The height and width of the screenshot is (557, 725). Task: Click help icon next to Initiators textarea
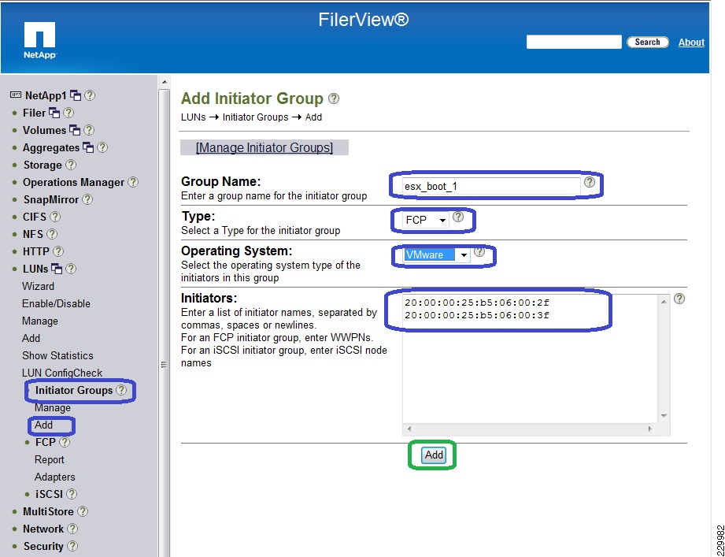[x=679, y=299]
